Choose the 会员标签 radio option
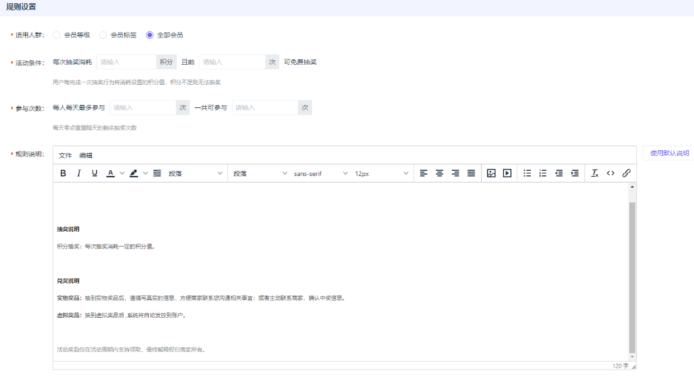Viewport: 694px width, 387px height. pos(103,35)
